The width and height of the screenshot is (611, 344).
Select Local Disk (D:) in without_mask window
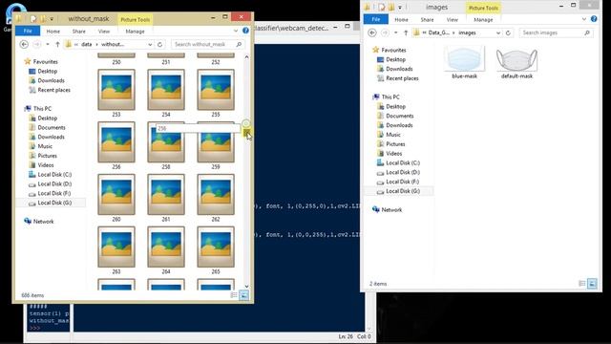pos(54,183)
